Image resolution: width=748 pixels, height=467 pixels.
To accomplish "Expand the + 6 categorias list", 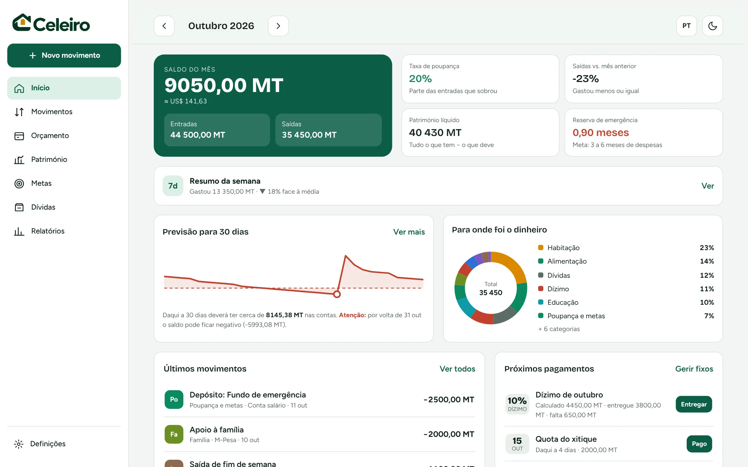I will [559, 329].
